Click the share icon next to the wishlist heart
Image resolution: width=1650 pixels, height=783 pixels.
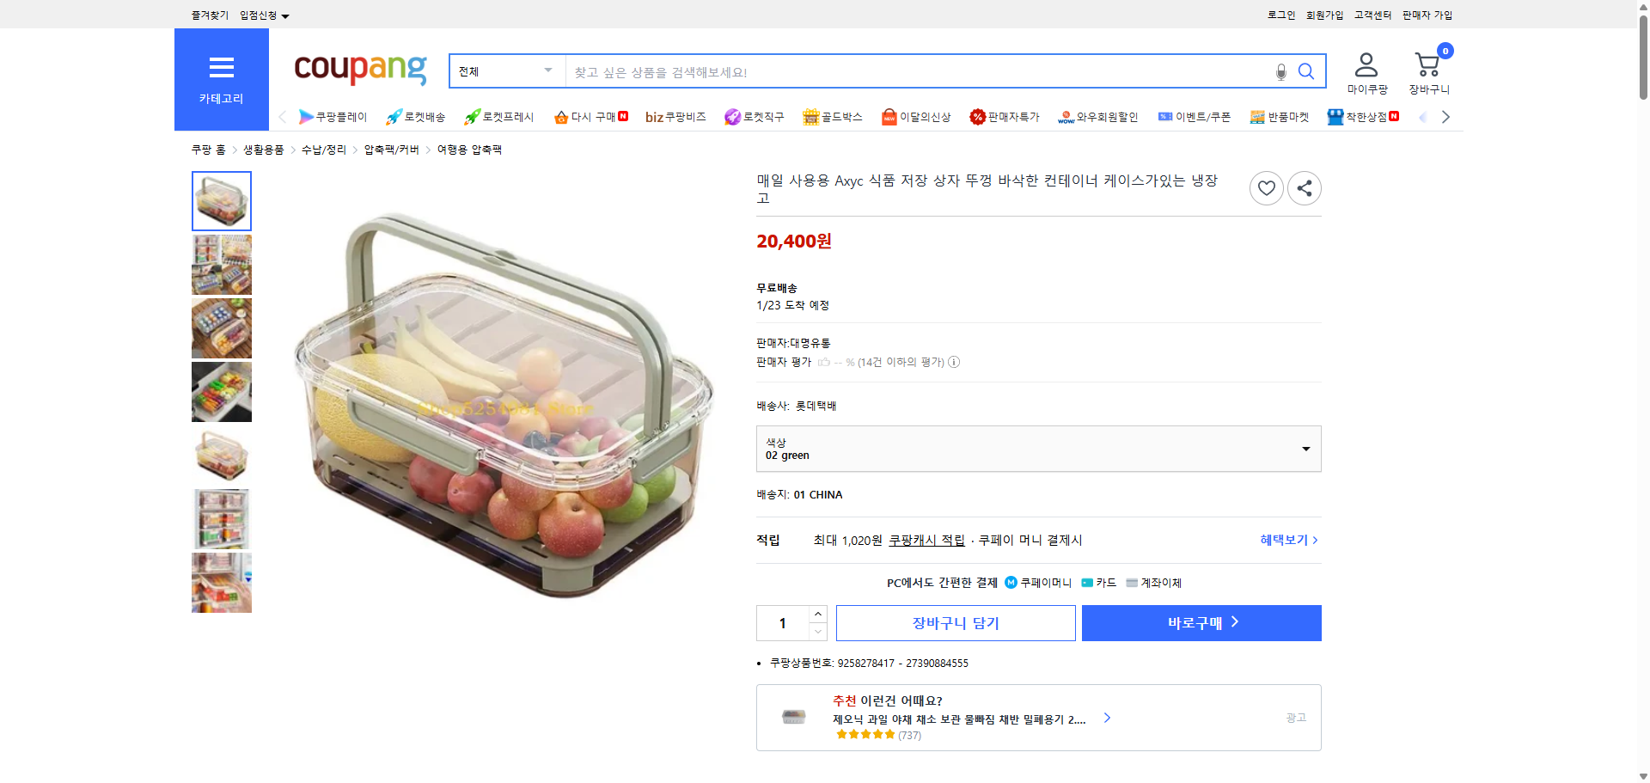pos(1304,188)
